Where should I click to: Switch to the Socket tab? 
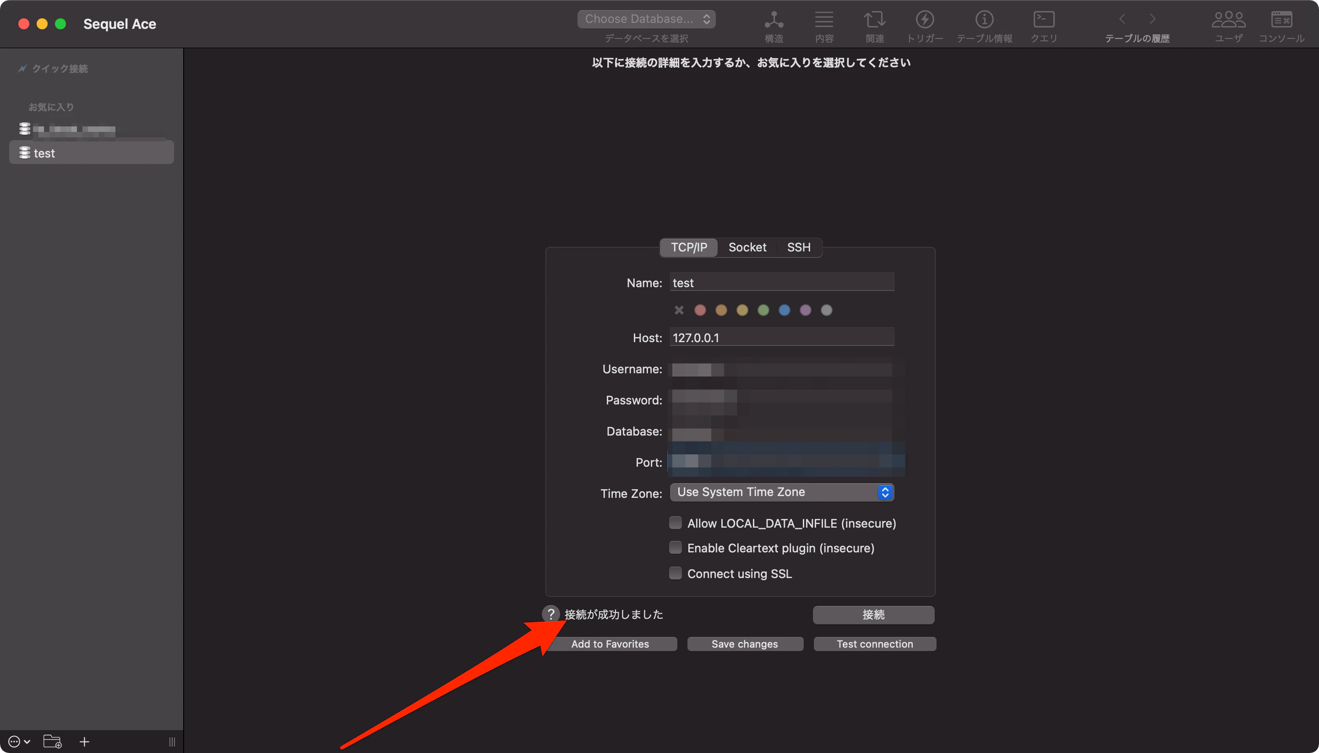click(x=747, y=247)
